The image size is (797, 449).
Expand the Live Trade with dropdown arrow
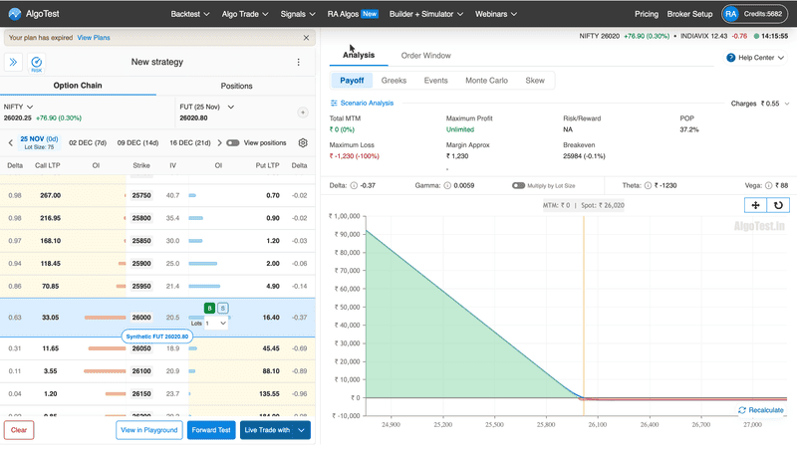(301, 430)
